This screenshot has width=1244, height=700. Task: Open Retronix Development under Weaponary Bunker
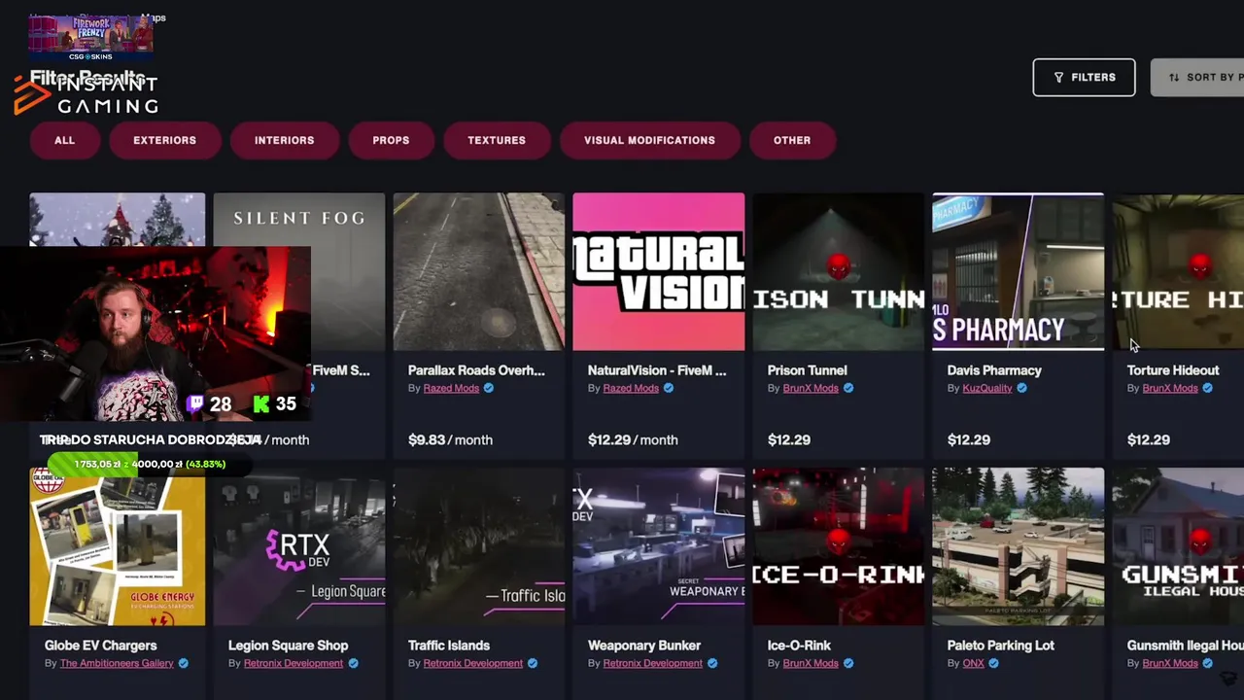[653, 663]
